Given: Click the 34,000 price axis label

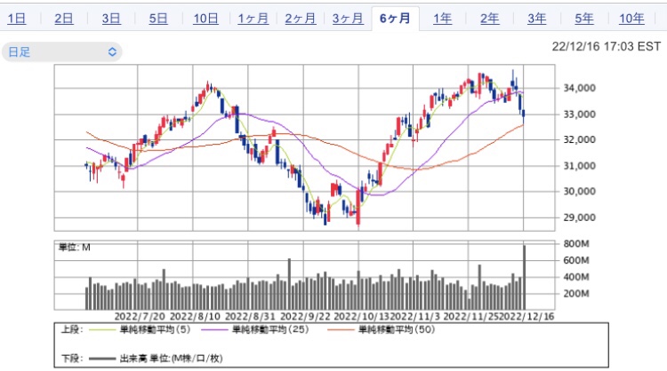Looking at the screenshot, I should coord(579,88).
